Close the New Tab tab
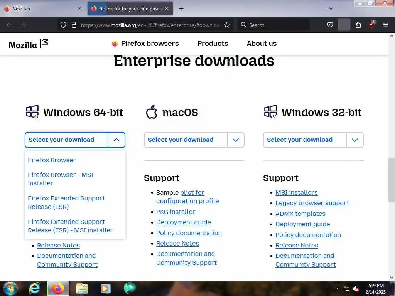The height and width of the screenshot is (296, 395). tap(80, 8)
